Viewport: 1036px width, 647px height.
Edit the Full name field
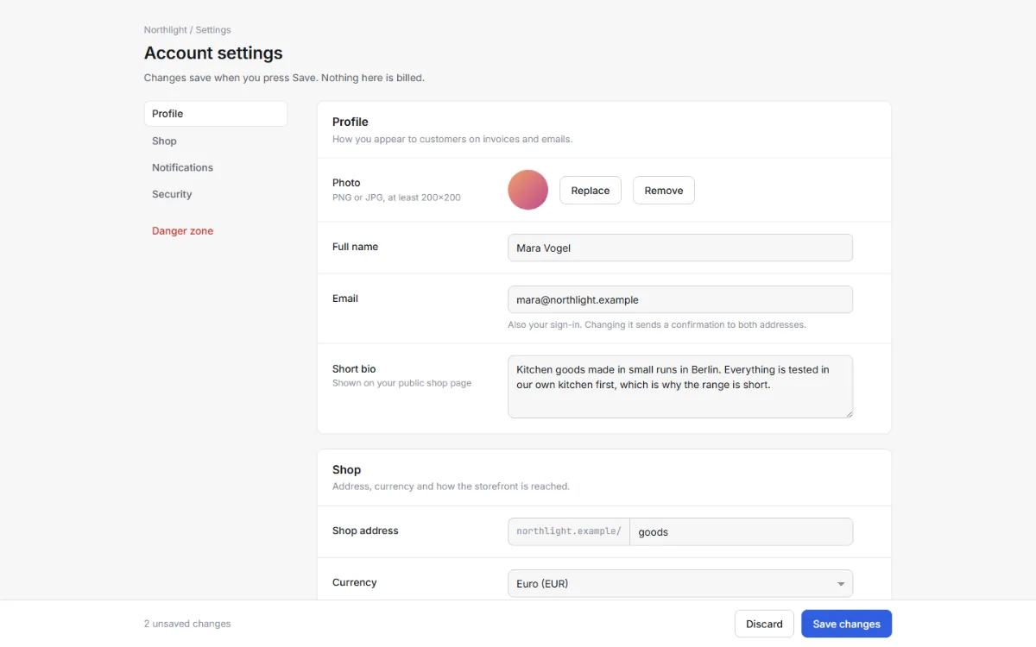click(680, 248)
